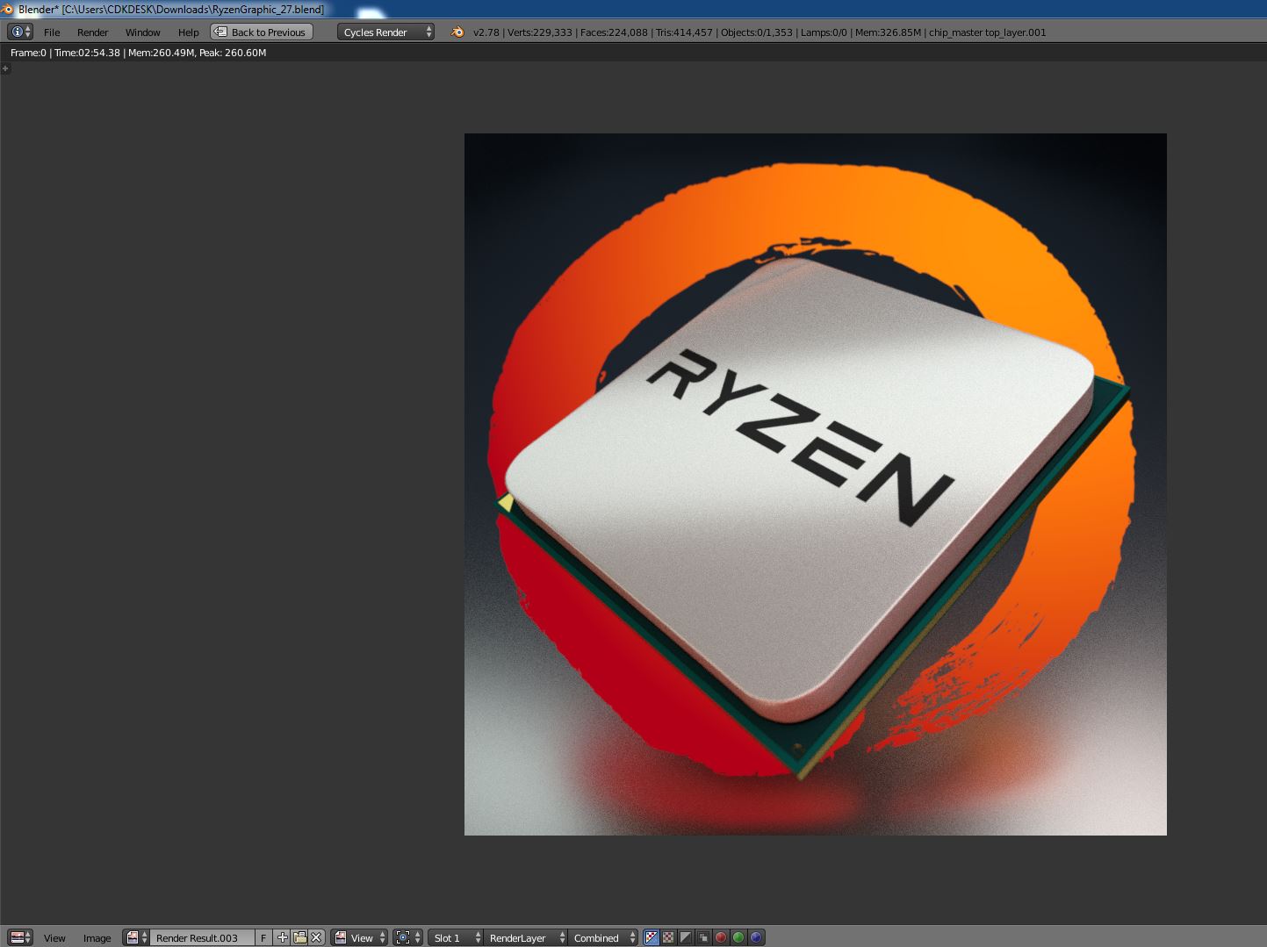This screenshot has width=1267, height=947.
Task: Open the editor mode View dropdown
Action: tap(359, 937)
